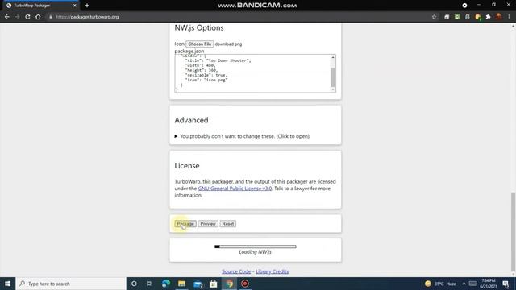This screenshot has height=290, width=516.
Task: Open a new browser tab
Action: tap(87, 6)
